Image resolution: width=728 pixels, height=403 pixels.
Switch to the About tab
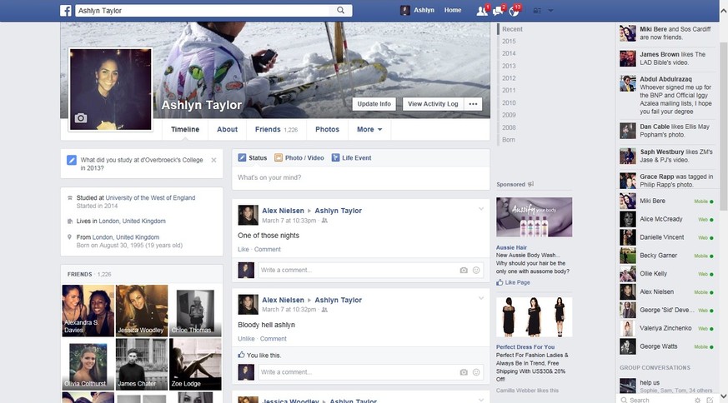point(228,130)
